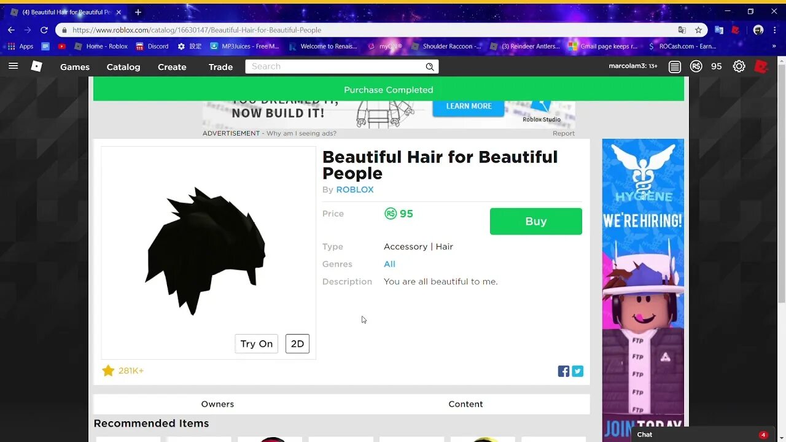Bookmark this page with star icon
Viewport: 786px width, 442px height.
point(698,30)
